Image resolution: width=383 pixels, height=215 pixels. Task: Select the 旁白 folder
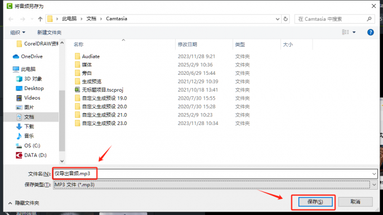[83, 73]
